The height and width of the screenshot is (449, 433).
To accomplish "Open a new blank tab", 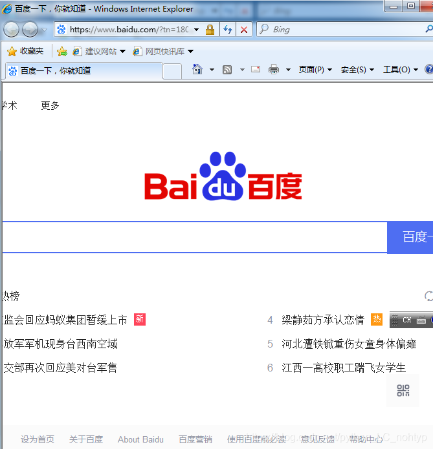I will coord(172,71).
